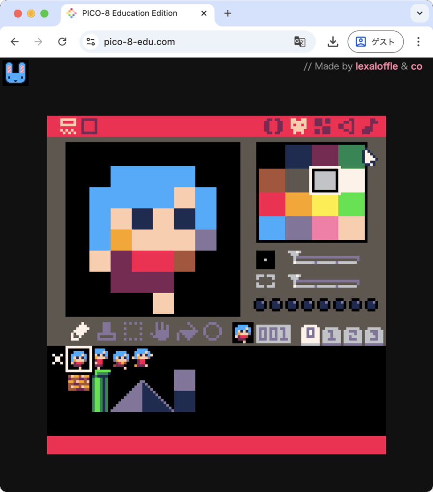Open the code editor
The width and height of the screenshot is (433, 492).
[273, 126]
